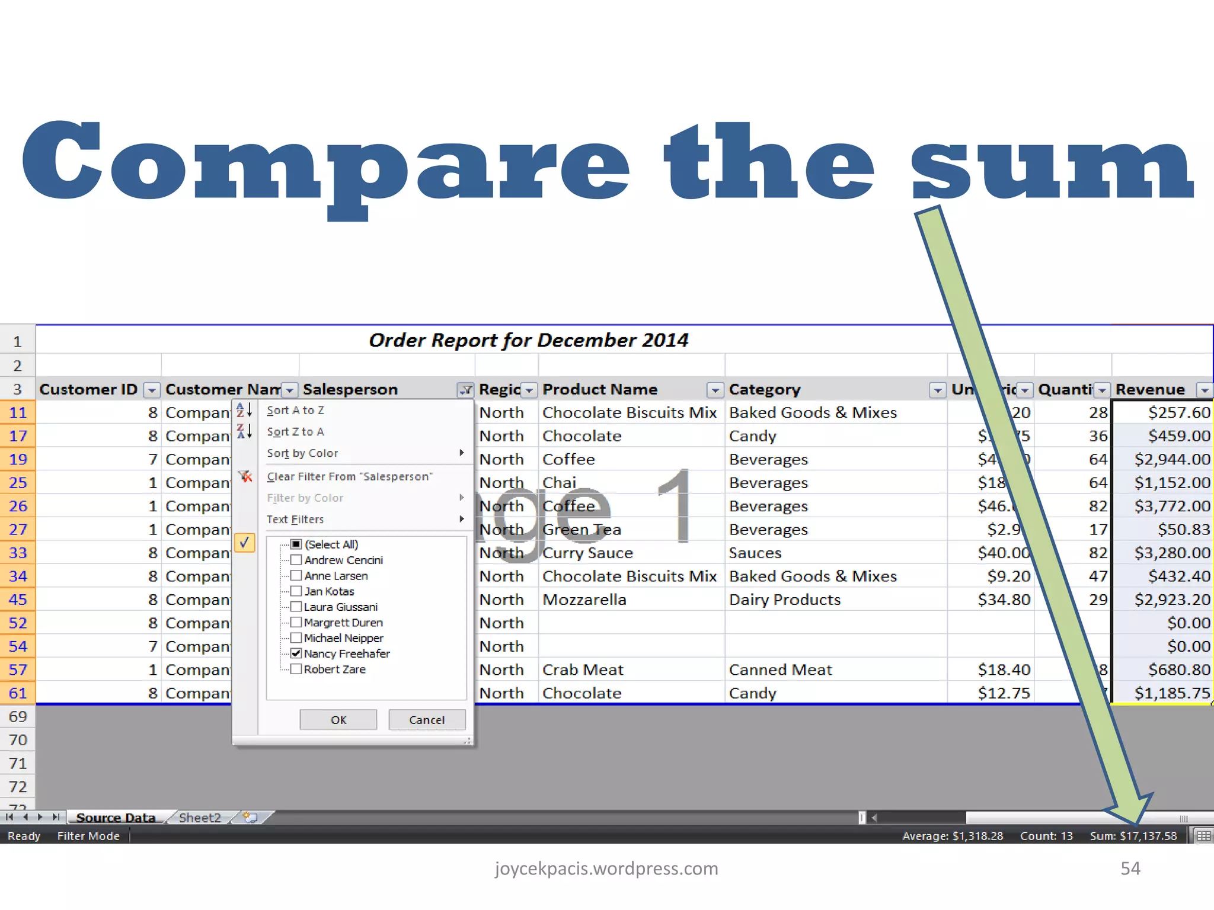Click Average: $1,318.28 in status bar
The image size is (1214, 910).
(x=953, y=836)
